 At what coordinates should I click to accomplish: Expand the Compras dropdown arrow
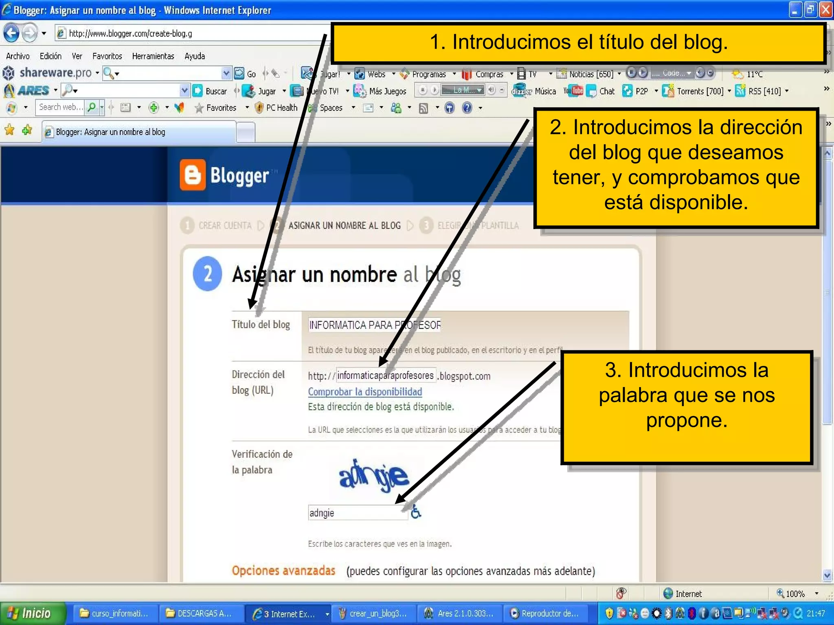point(511,74)
